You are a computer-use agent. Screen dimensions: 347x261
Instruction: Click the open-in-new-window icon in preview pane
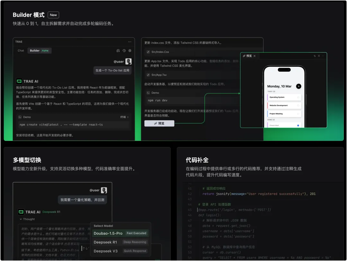pos(315,56)
